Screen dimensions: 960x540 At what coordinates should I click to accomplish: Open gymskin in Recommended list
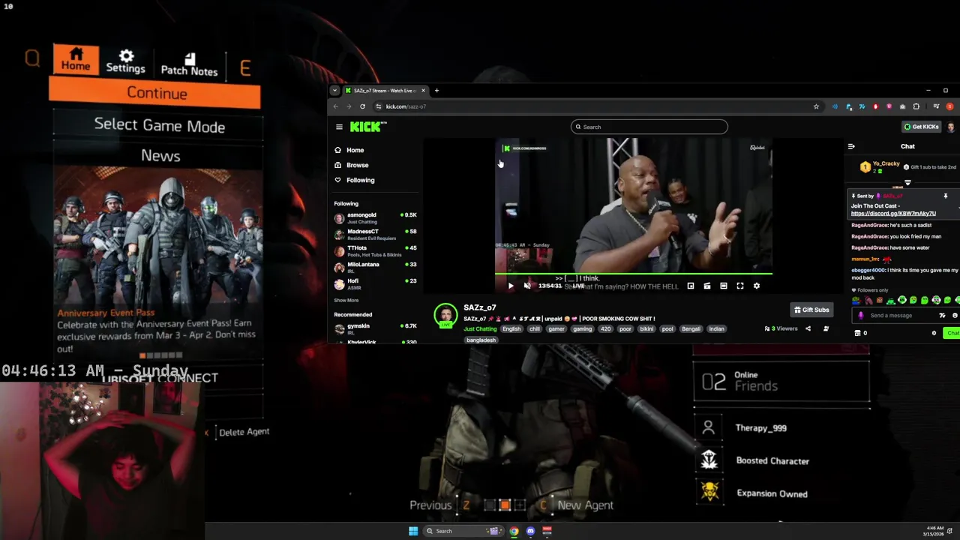(376, 328)
